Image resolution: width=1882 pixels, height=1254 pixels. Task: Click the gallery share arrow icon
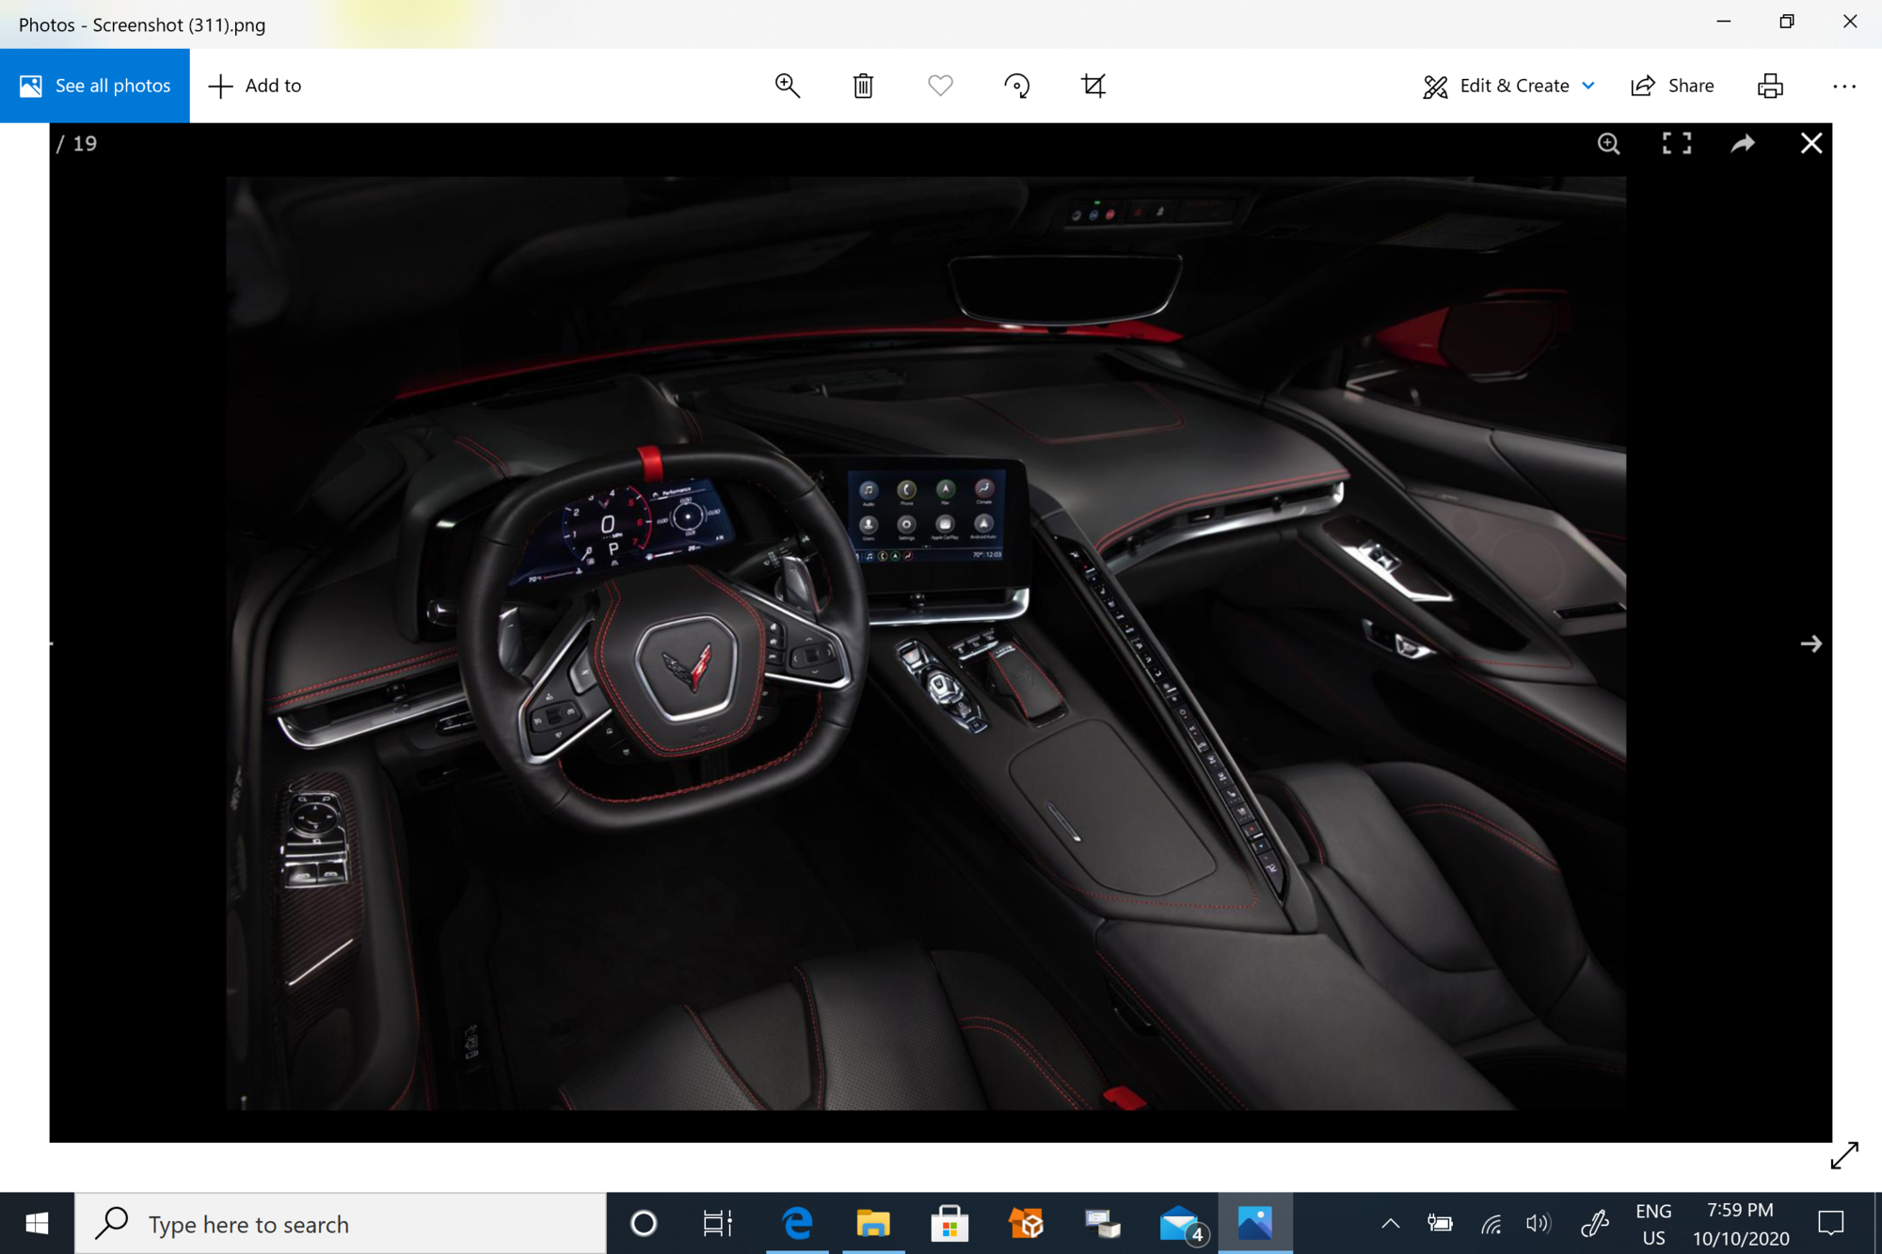(1743, 143)
